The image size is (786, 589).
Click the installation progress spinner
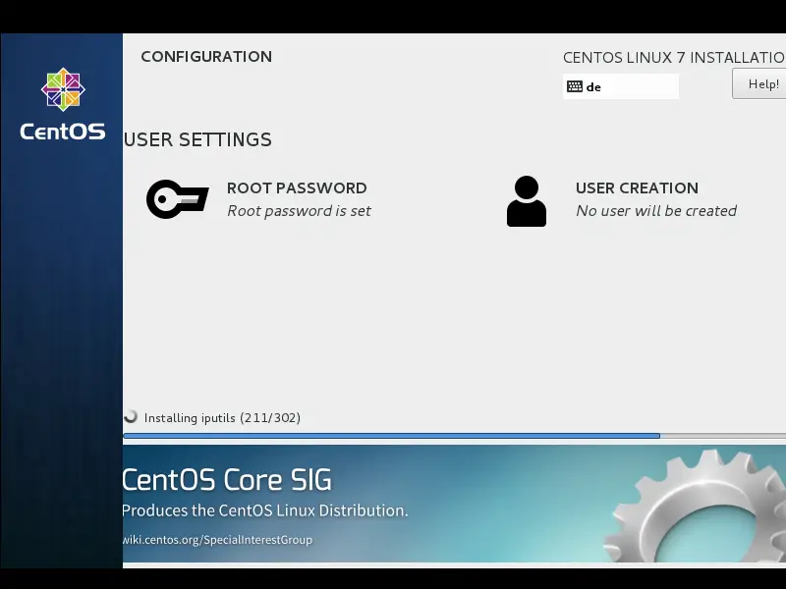131,416
